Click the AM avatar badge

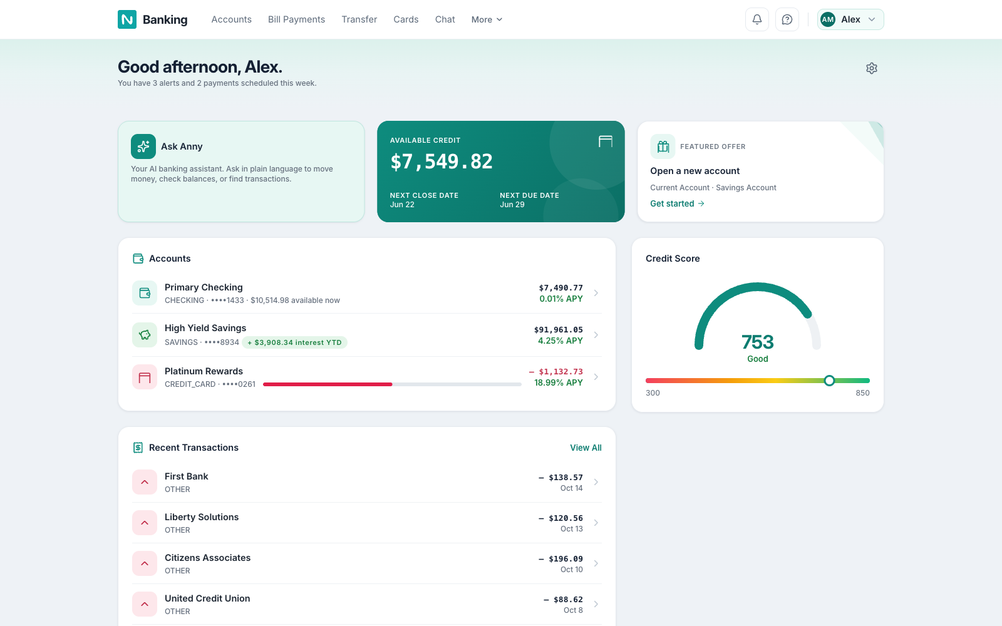click(x=828, y=19)
